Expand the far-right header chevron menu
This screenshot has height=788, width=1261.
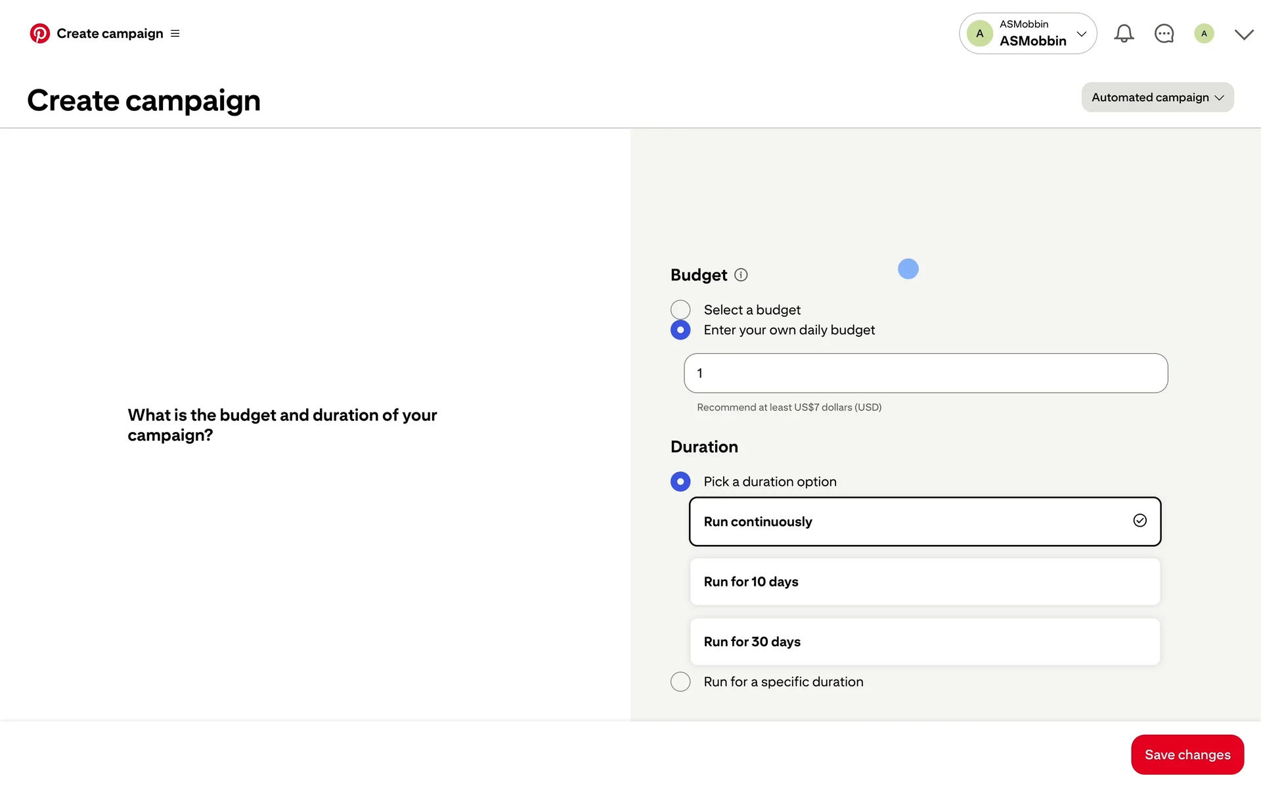(1243, 34)
